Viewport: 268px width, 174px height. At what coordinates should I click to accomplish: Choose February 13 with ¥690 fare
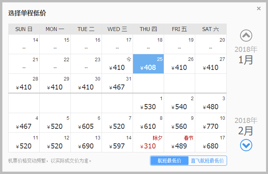[86, 142]
